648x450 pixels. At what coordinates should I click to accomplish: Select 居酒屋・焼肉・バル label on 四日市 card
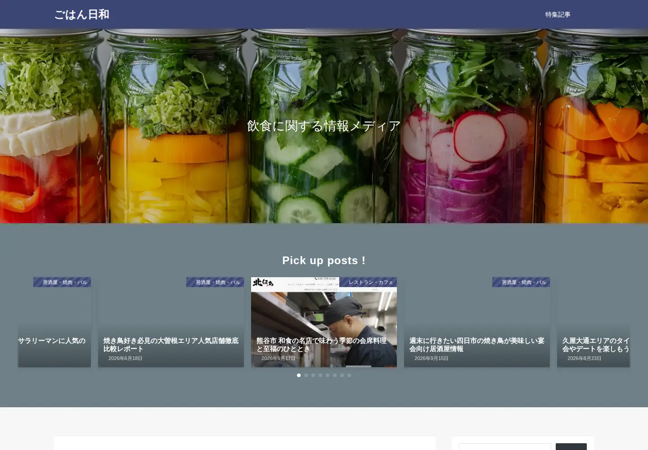[x=521, y=282]
